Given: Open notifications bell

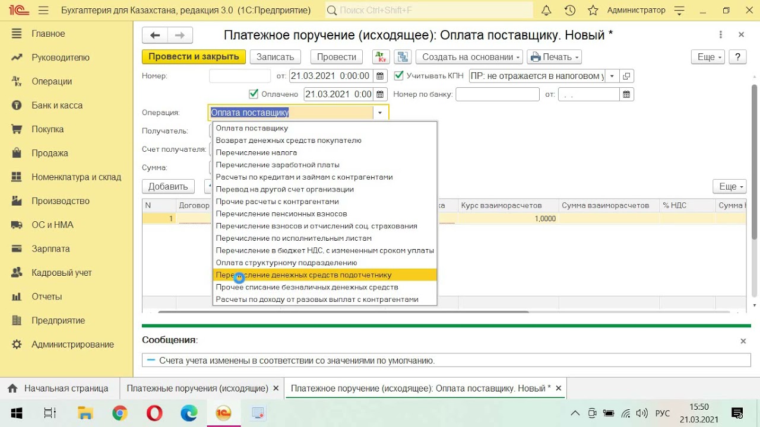Looking at the screenshot, I should point(547,11).
